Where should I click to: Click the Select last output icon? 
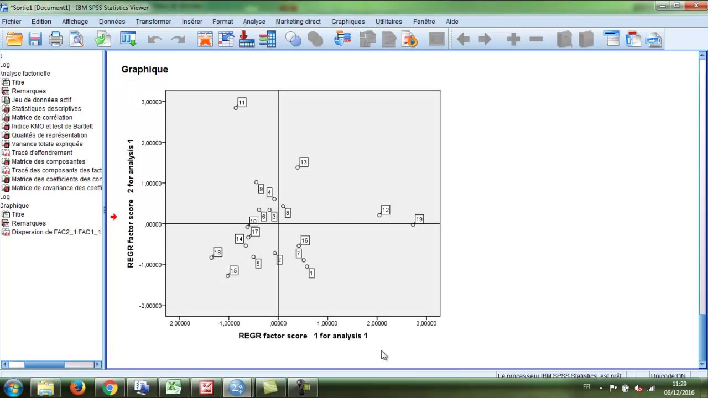point(342,39)
